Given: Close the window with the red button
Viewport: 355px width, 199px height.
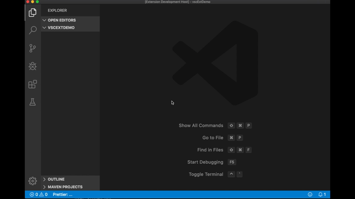Looking at the screenshot, I should tap(28, 2).
